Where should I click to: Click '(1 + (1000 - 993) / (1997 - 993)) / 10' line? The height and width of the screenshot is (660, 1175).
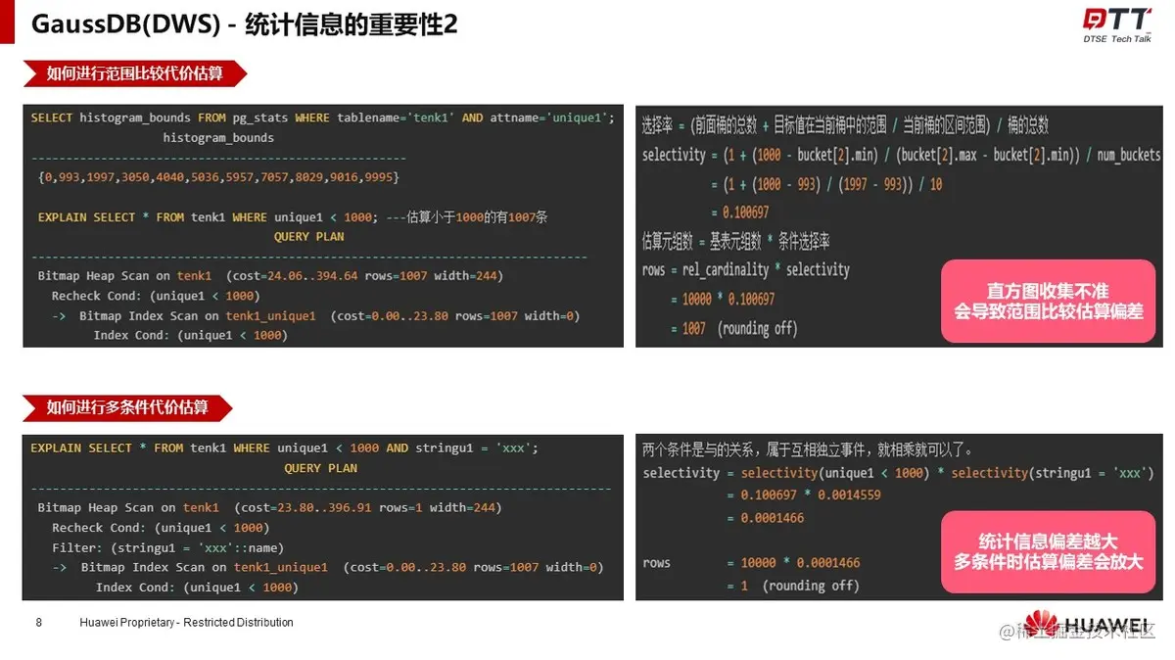(x=826, y=184)
